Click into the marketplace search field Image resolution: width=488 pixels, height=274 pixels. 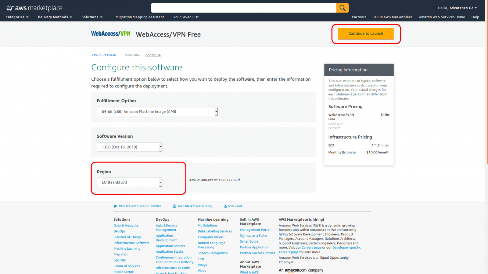(243, 8)
